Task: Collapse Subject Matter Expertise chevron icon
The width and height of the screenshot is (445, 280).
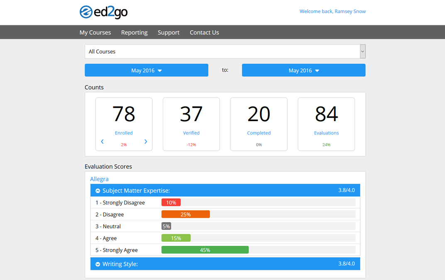Action: (x=98, y=191)
